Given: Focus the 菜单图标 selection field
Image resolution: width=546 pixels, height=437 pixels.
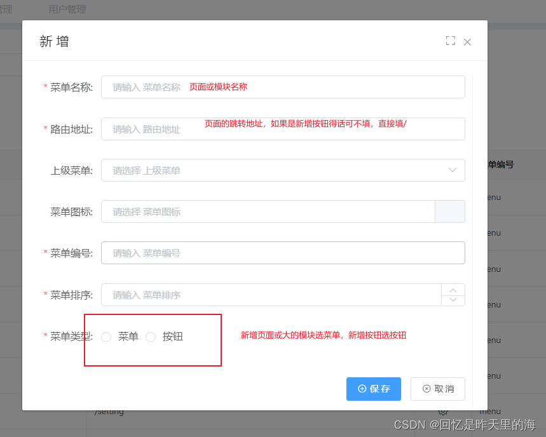Looking at the screenshot, I should pyautogui.click(x=268, y=212).
